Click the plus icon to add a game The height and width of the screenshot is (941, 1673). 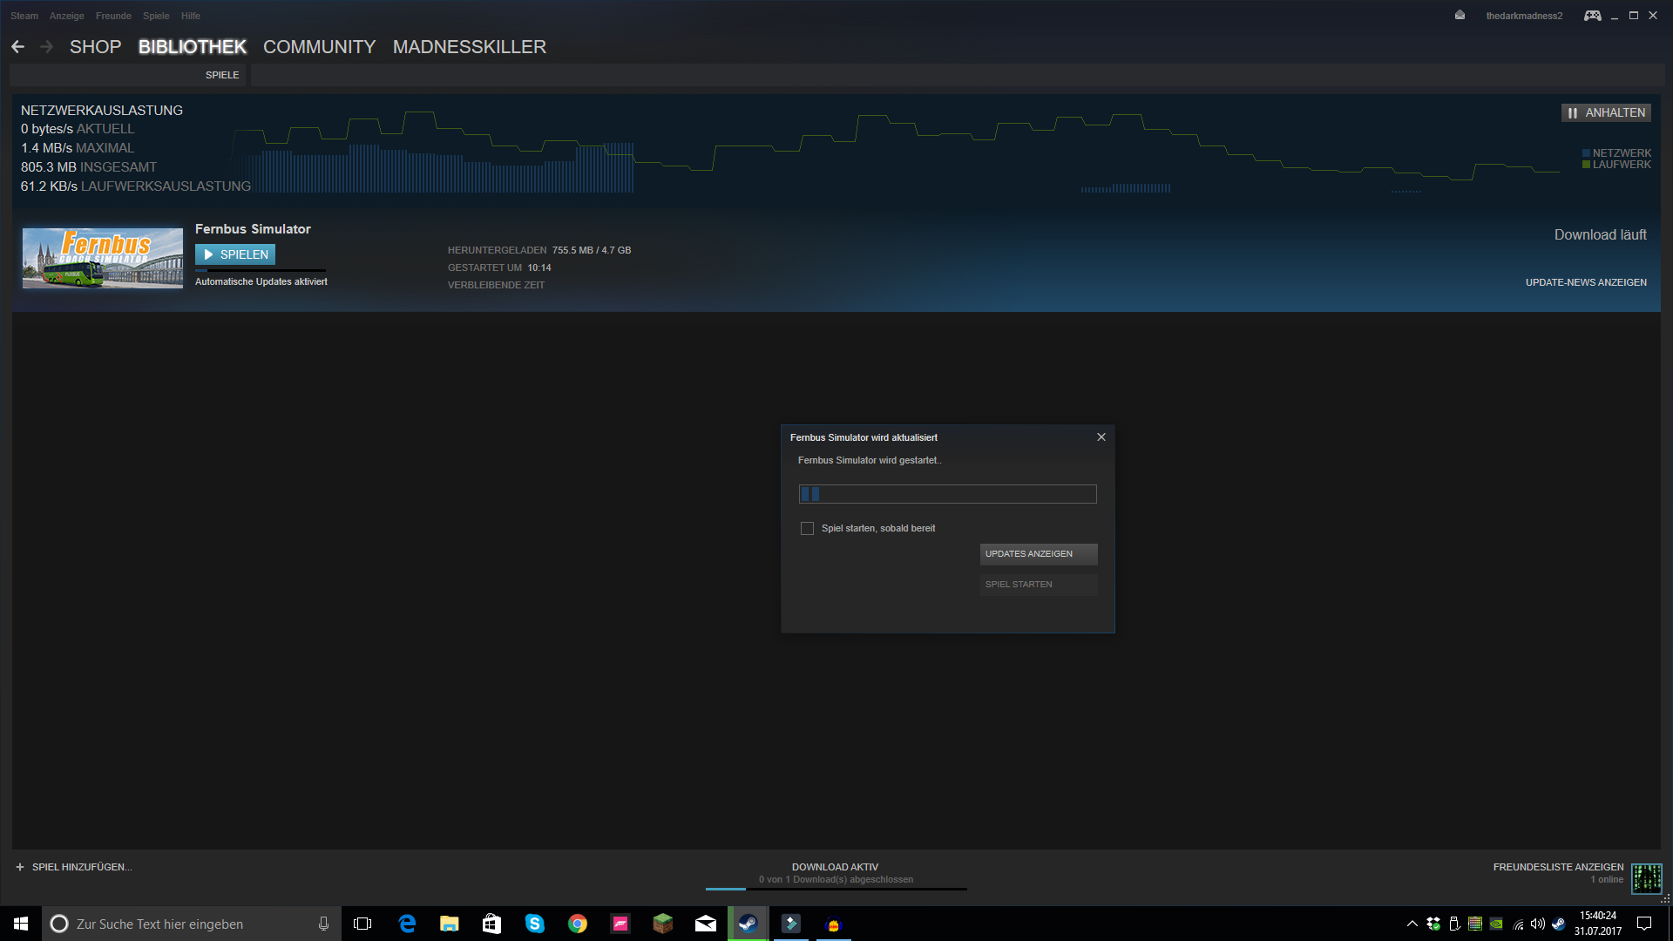pos(19,867)
